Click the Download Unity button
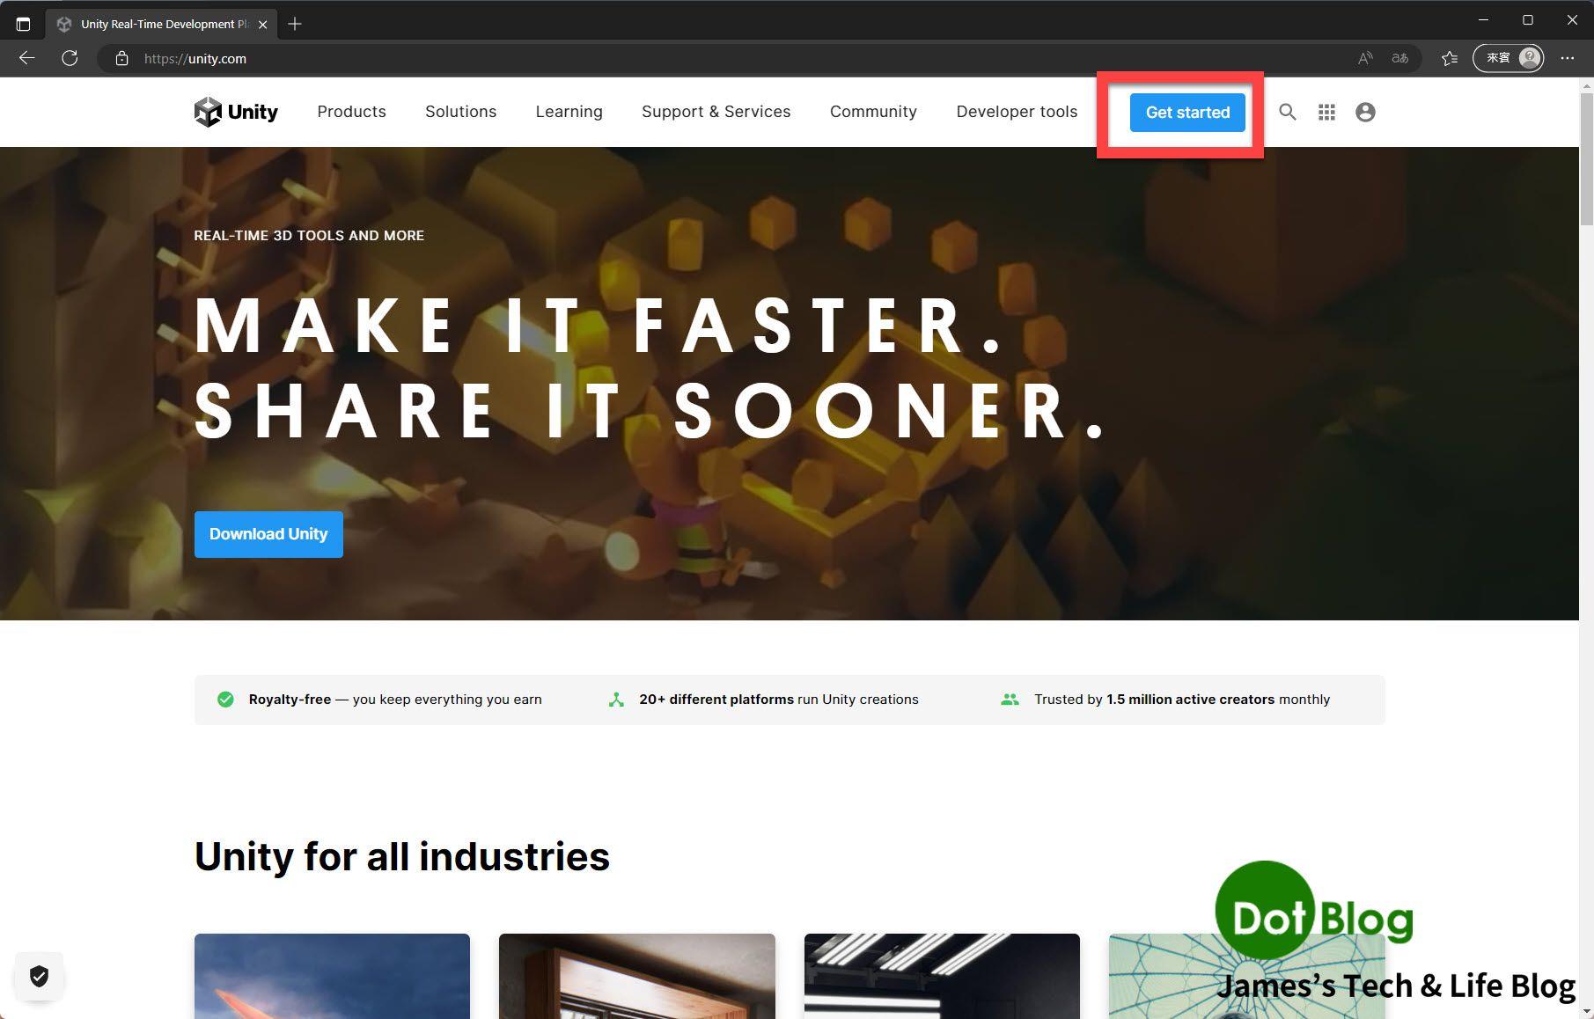This screenshot has width=1594, height=1019. (268, 534)
